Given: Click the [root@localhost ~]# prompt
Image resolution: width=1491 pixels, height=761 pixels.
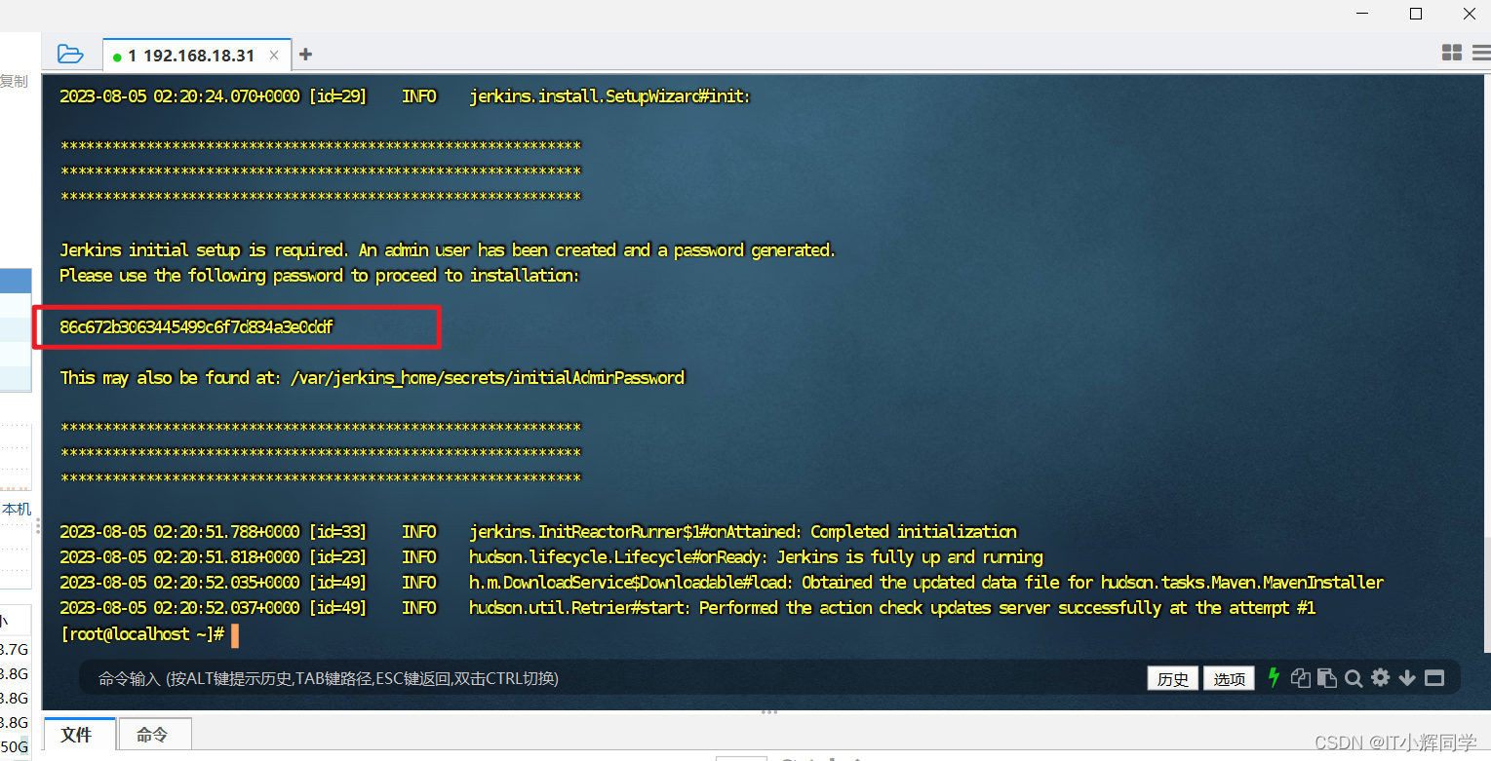Looking at the screenshot, I should (142, 633).
